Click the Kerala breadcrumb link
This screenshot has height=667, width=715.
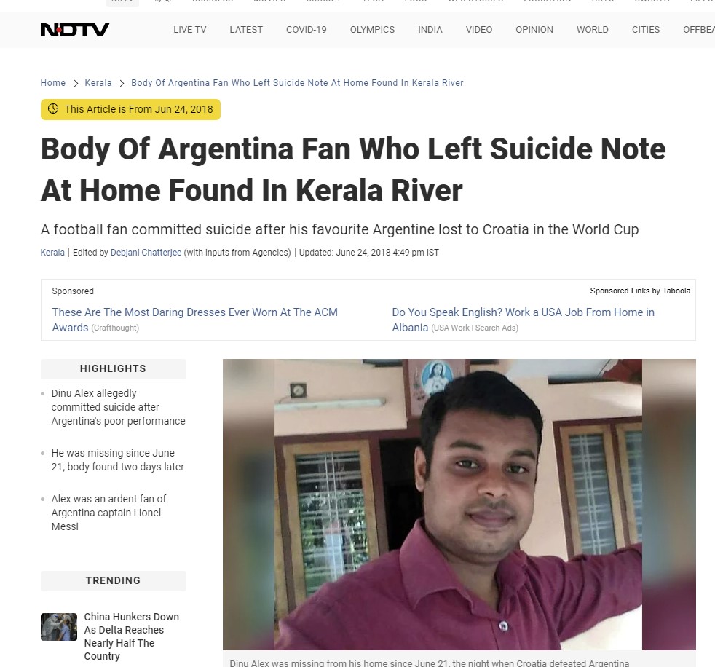[x=98, y=83]
